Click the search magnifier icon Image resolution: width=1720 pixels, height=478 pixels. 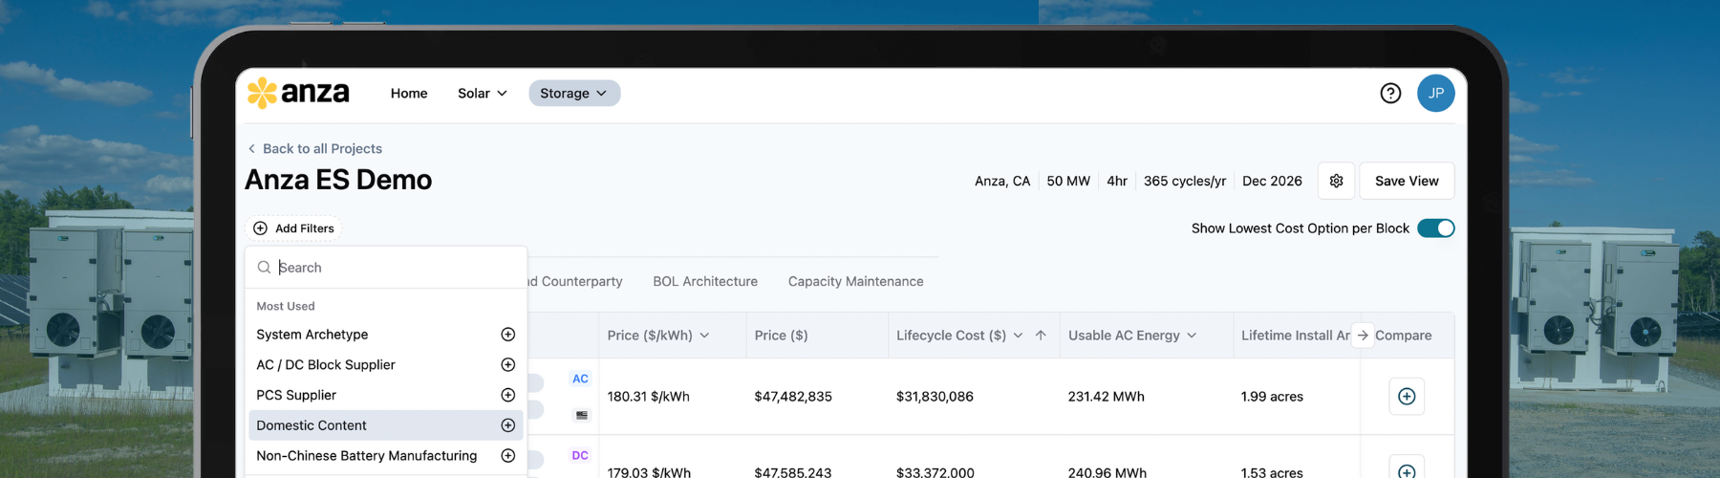(x=264, y=268)
